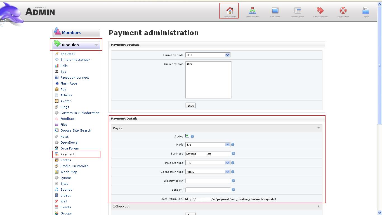Open the Orca Forum module link
The width and height of the screenshot is (382, 215).
[70, 148]
